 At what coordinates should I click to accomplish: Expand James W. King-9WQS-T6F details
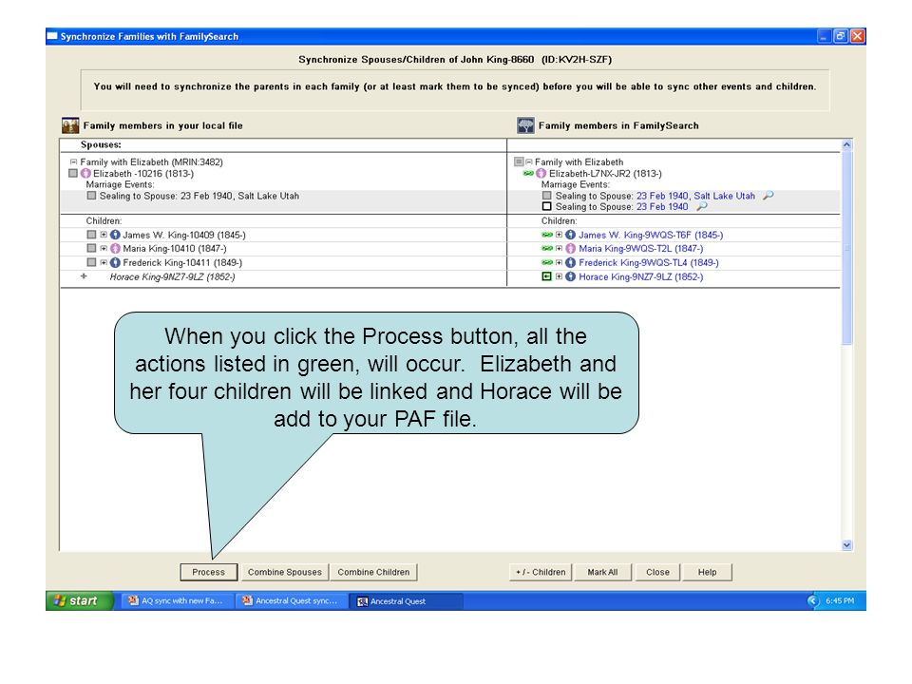pos(559,235)
